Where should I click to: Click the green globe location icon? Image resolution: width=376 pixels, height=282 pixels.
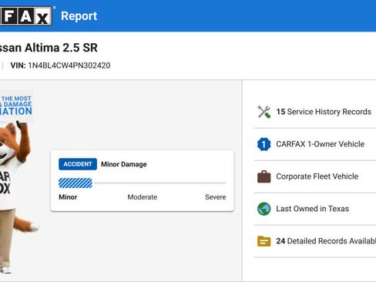coord(264,209)
